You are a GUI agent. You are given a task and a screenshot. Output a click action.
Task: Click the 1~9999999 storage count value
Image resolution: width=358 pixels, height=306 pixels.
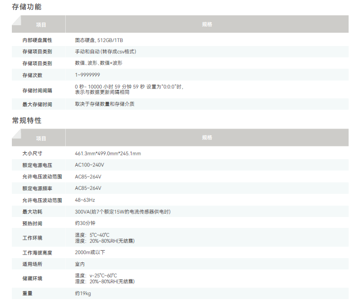[x=88, y=75]
